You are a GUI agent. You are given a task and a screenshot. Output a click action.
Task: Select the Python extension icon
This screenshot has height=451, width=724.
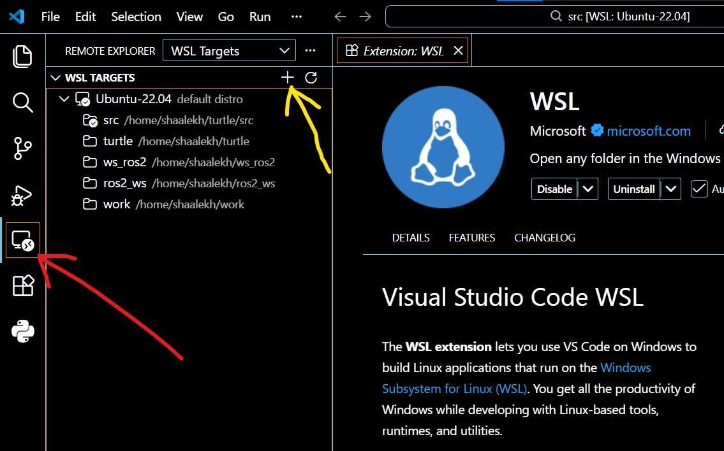point(22,331)
